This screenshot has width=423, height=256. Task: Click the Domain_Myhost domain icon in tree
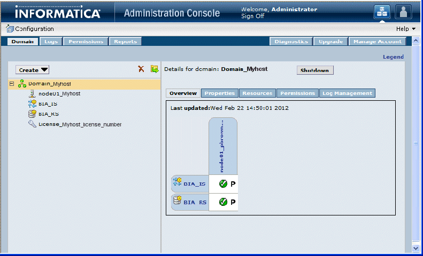coord(22,84)
